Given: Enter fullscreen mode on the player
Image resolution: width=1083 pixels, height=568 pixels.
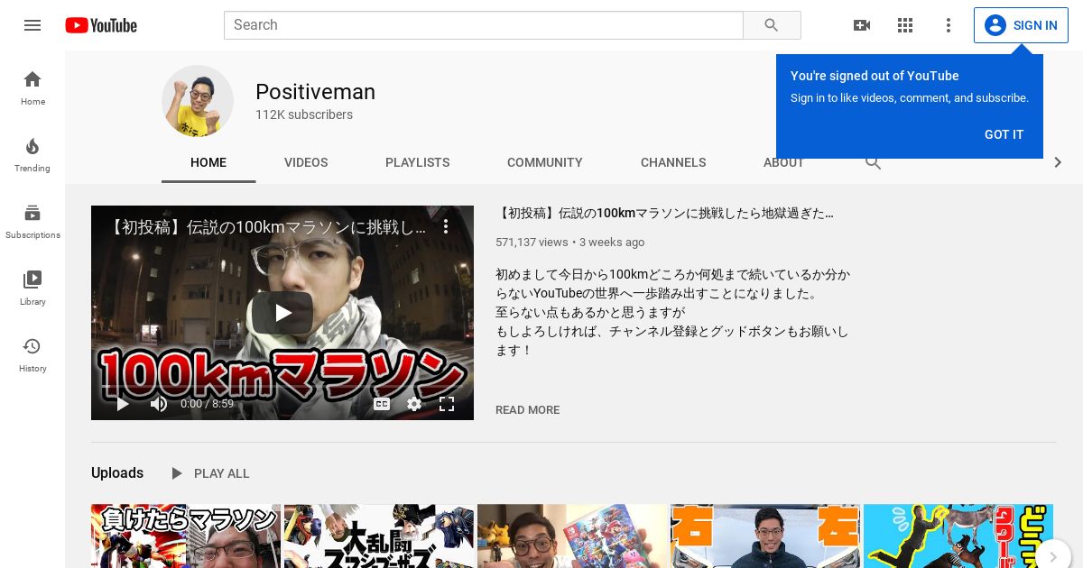Looking at the screenshot, I should (x=447, y=404).
